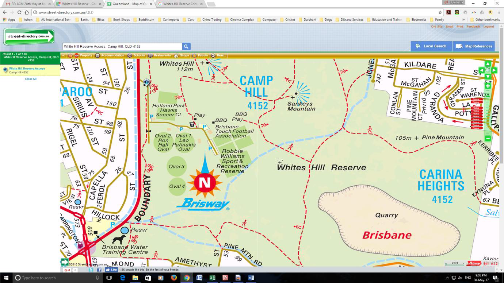504x283 pixels.
Task: Open the Banks bookmark folder
Action: click(82, 20)
